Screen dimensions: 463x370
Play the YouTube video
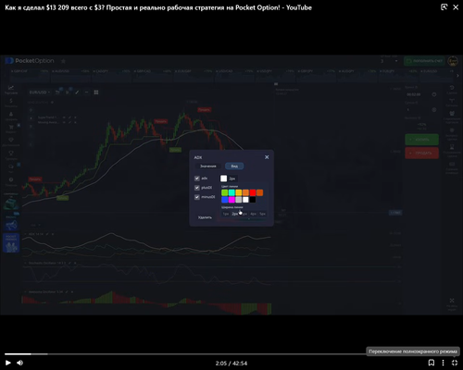pos(8,363)
